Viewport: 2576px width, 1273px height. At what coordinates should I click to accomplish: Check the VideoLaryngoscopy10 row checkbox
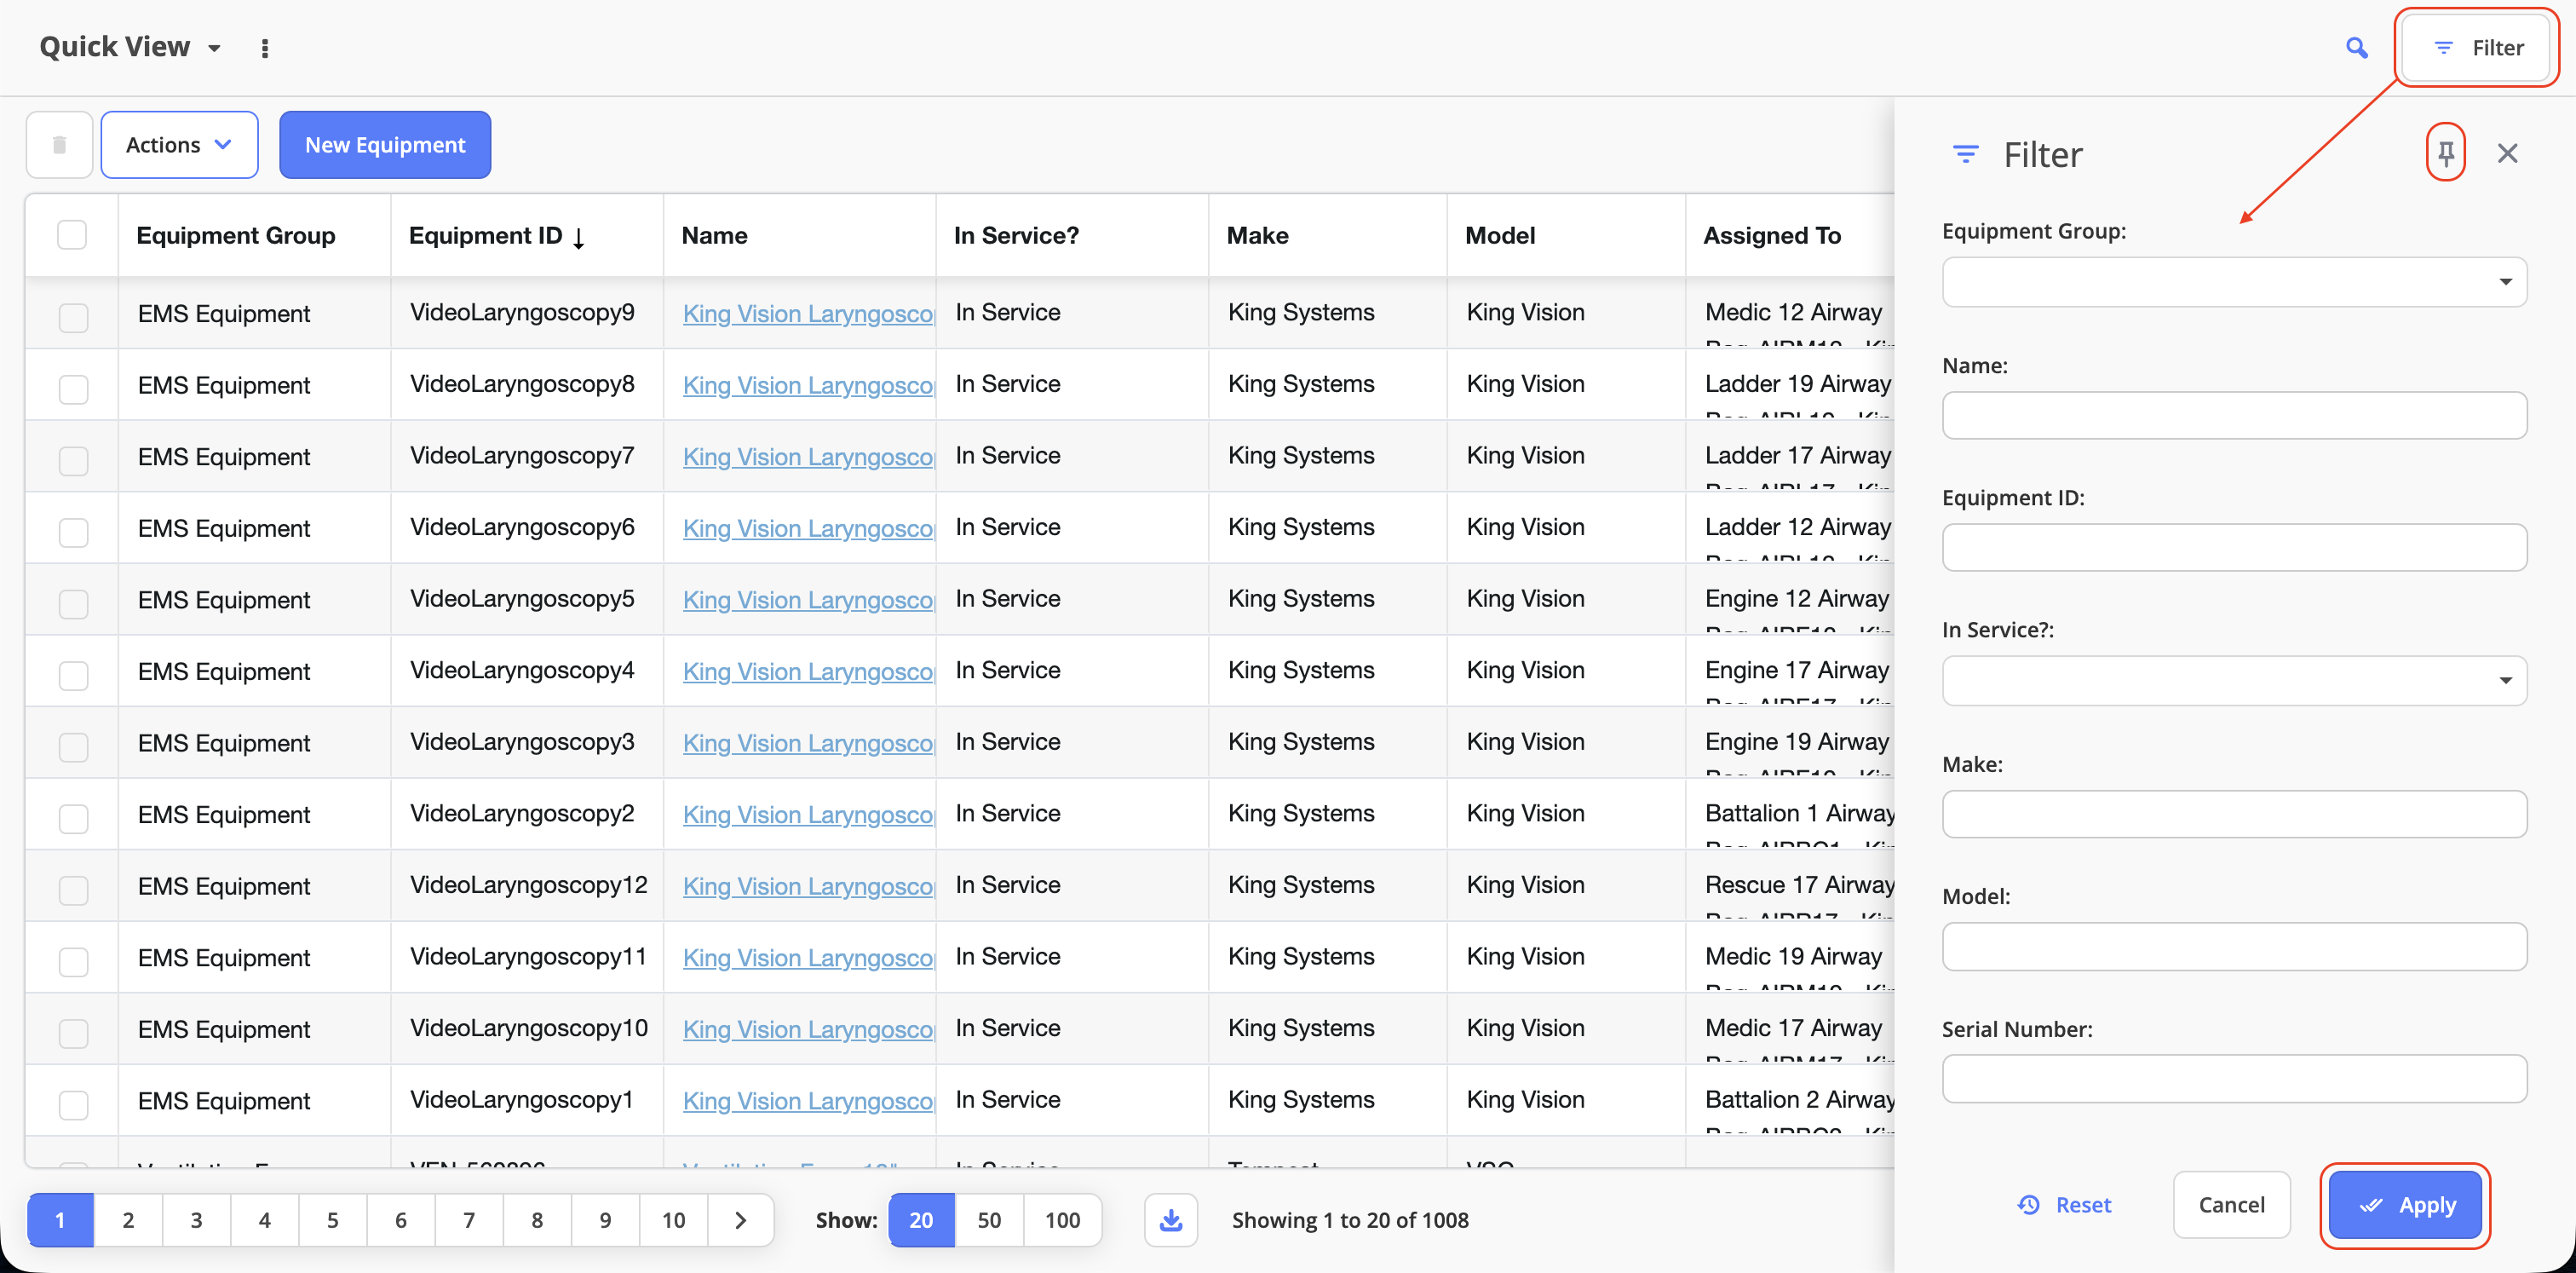[x=73, y=1033]
